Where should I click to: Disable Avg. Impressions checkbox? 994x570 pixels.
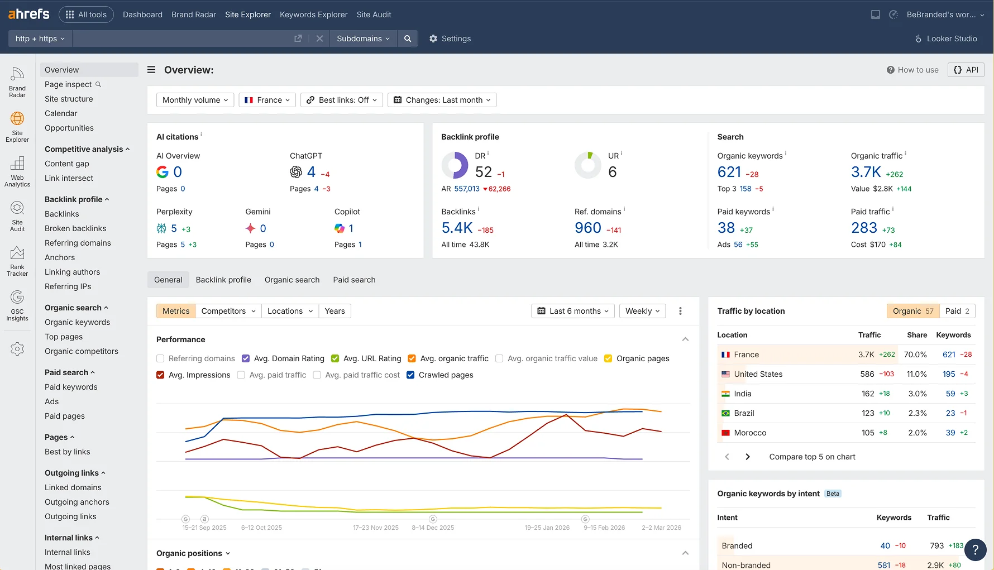pyautogui.click(x=160, y=375)
